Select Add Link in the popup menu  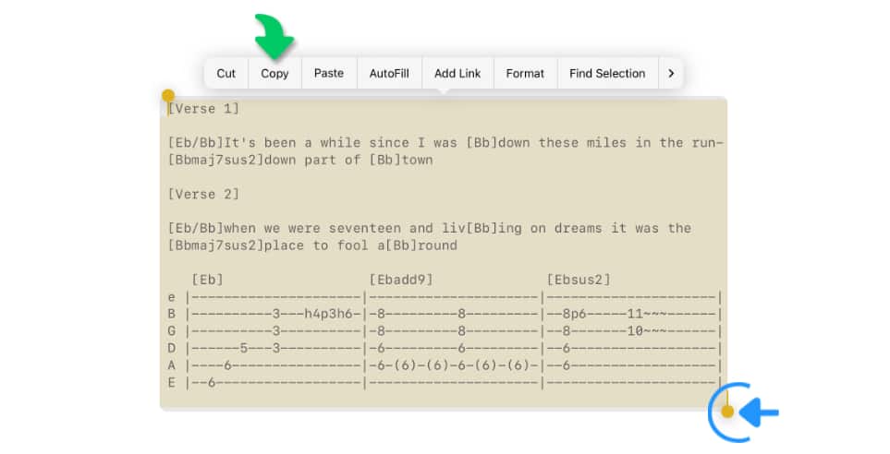[x=457, y=73]
